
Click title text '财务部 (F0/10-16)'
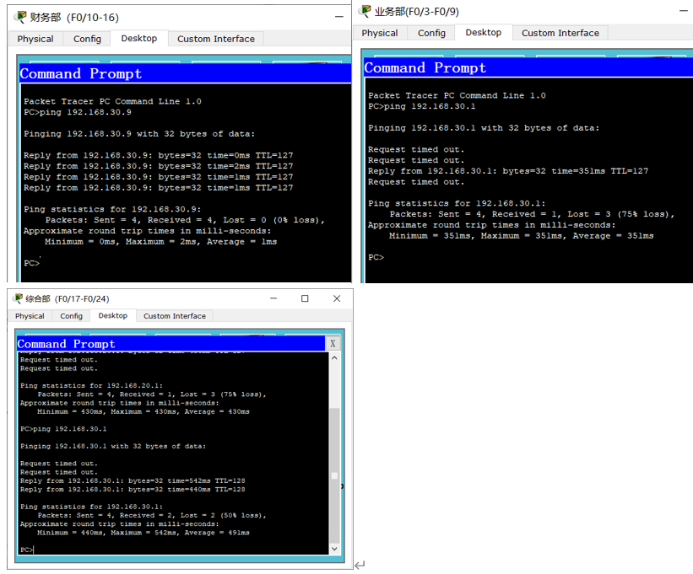pyautogui.click(x=74, y=17)
